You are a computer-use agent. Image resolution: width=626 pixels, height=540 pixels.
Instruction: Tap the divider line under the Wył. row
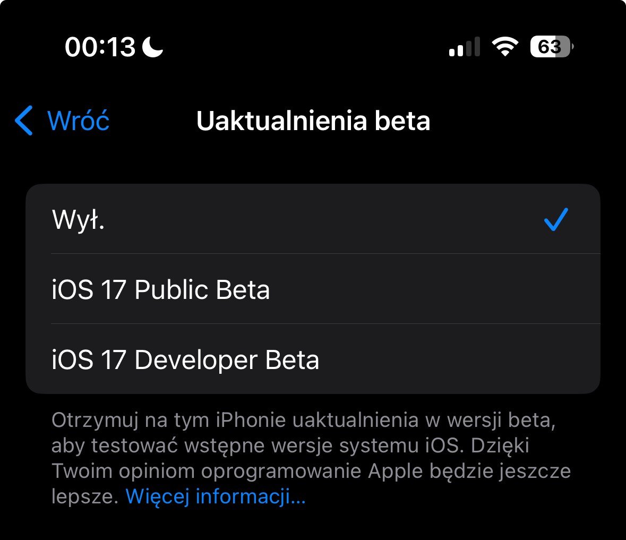pyautogui.click(x=326, y=253)
